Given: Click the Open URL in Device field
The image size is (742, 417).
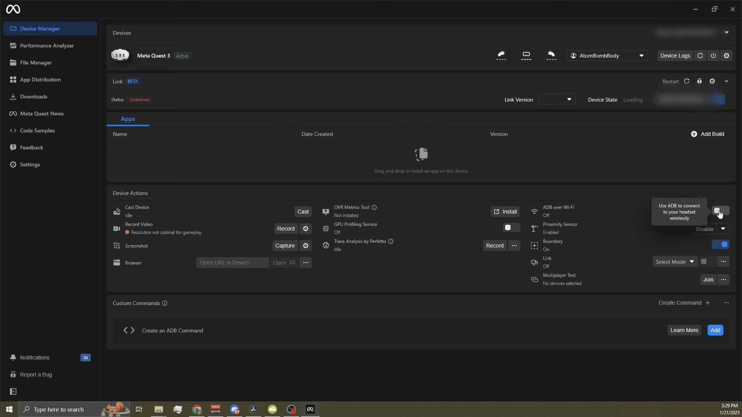Looking at the screenshot, I should point(232,263).
